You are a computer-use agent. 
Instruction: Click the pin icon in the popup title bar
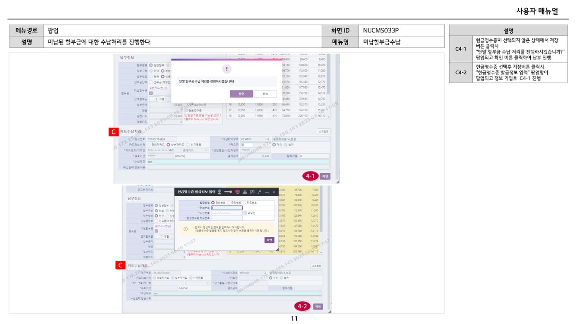coord(259,192)
